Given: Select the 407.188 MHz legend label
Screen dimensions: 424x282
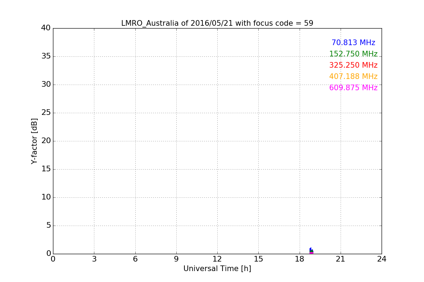Looking at the screenshot, I should pyautogui.click(x=353, y=76).
